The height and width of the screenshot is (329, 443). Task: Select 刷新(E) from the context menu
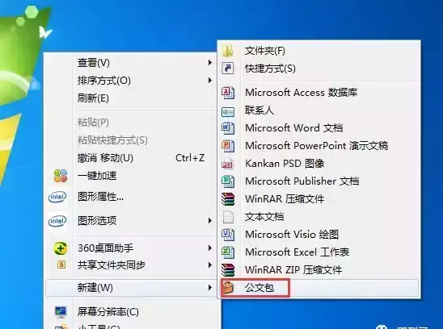coord(93,98)
